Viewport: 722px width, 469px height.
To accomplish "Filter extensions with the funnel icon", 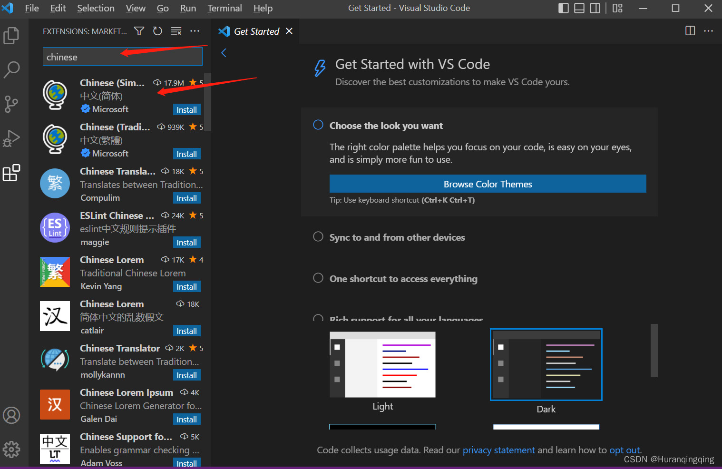I will click(x=139, y=31).
